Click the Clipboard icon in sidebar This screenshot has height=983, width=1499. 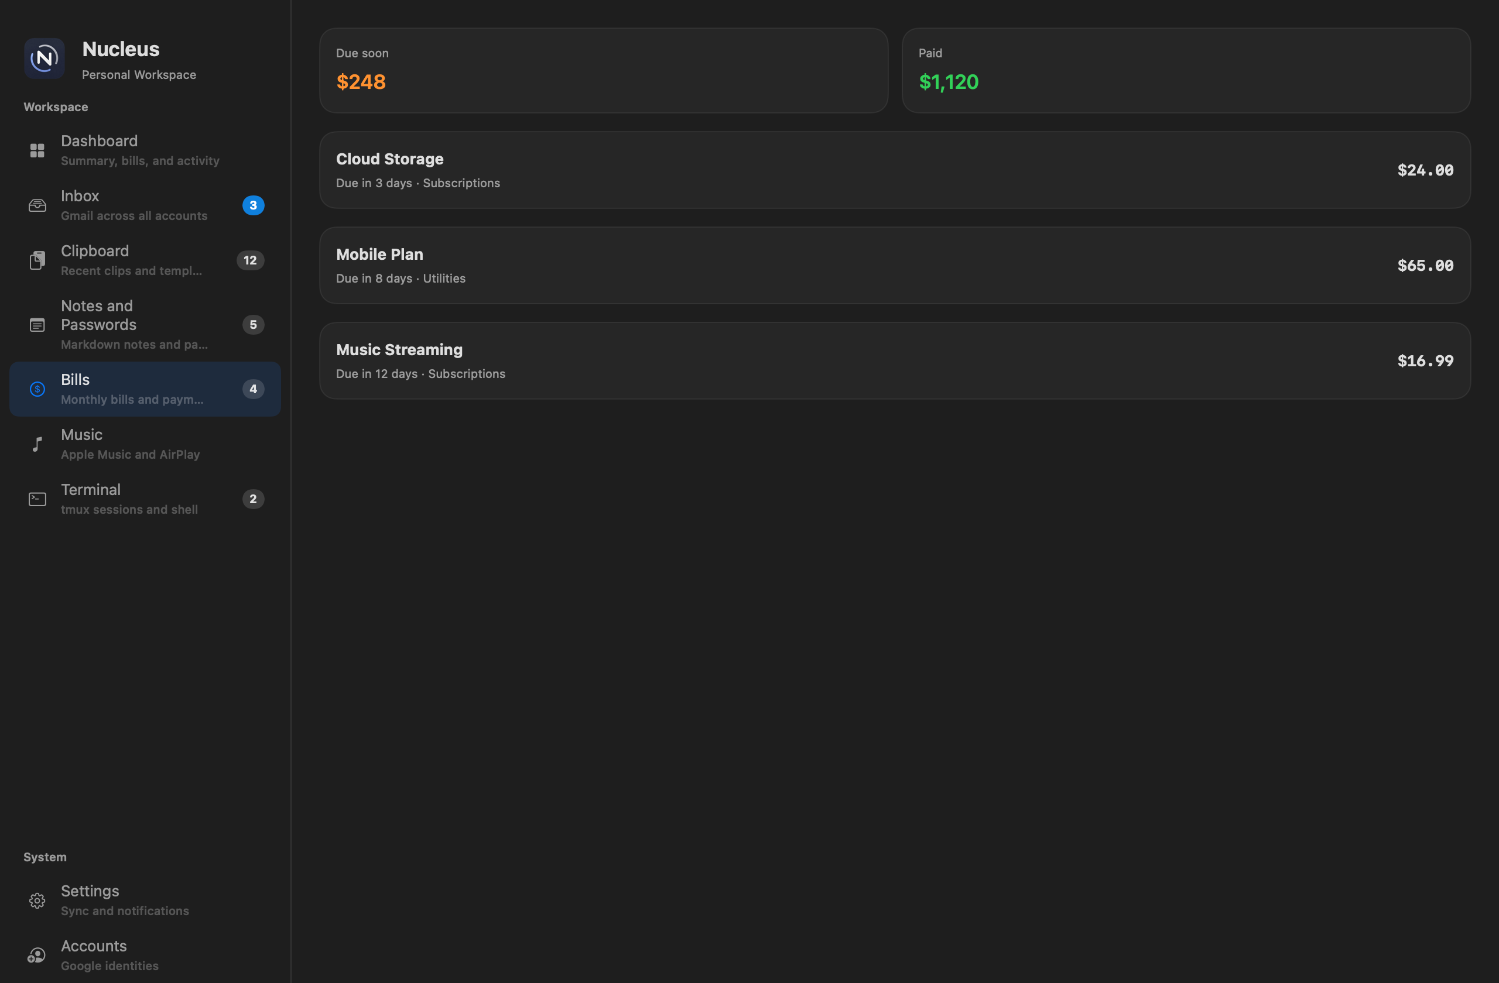pos(37,260)
